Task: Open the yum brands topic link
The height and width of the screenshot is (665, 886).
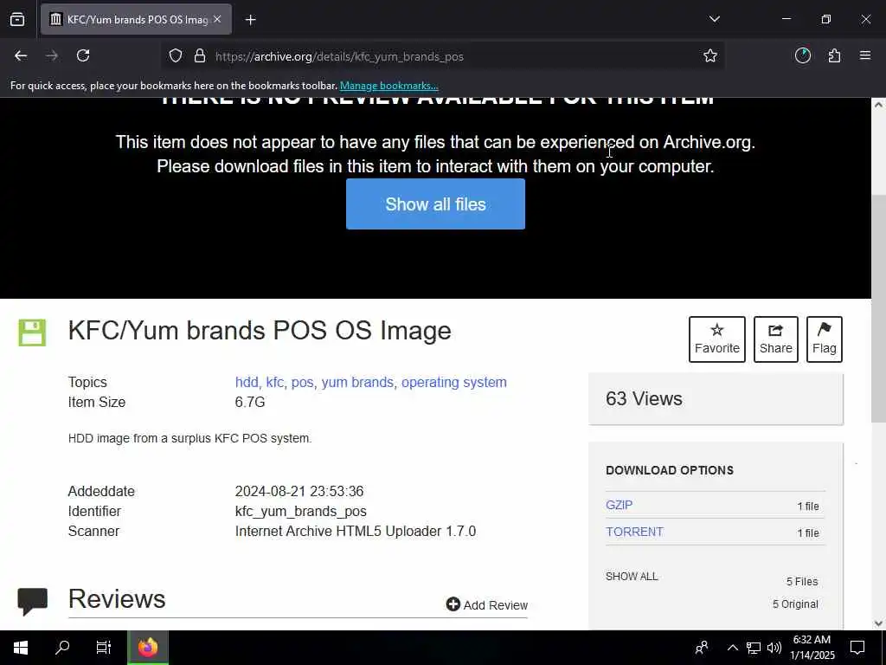Action: click(357, 382)
